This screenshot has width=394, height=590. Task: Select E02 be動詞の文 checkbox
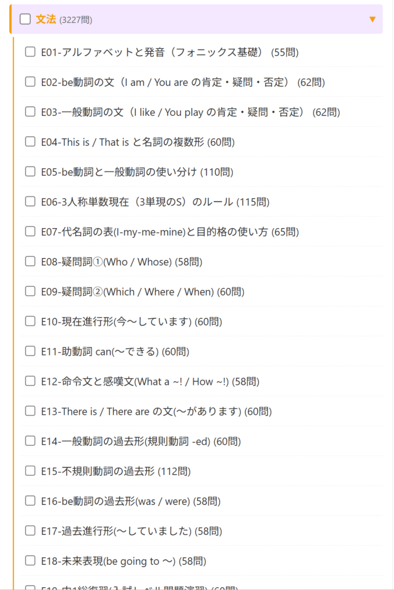(30, 82)
